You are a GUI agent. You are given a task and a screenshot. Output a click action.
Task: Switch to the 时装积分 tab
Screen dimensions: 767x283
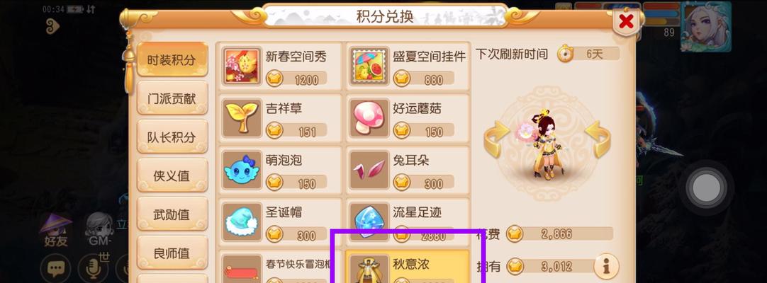[x=172, y=59]
